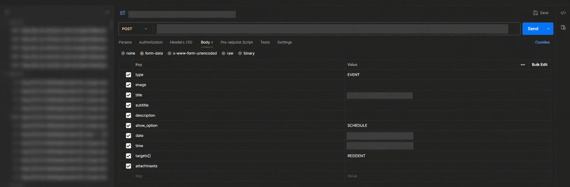Switch to the Tests tab
This screenshot has width=570, height=187.
[265, 42]
